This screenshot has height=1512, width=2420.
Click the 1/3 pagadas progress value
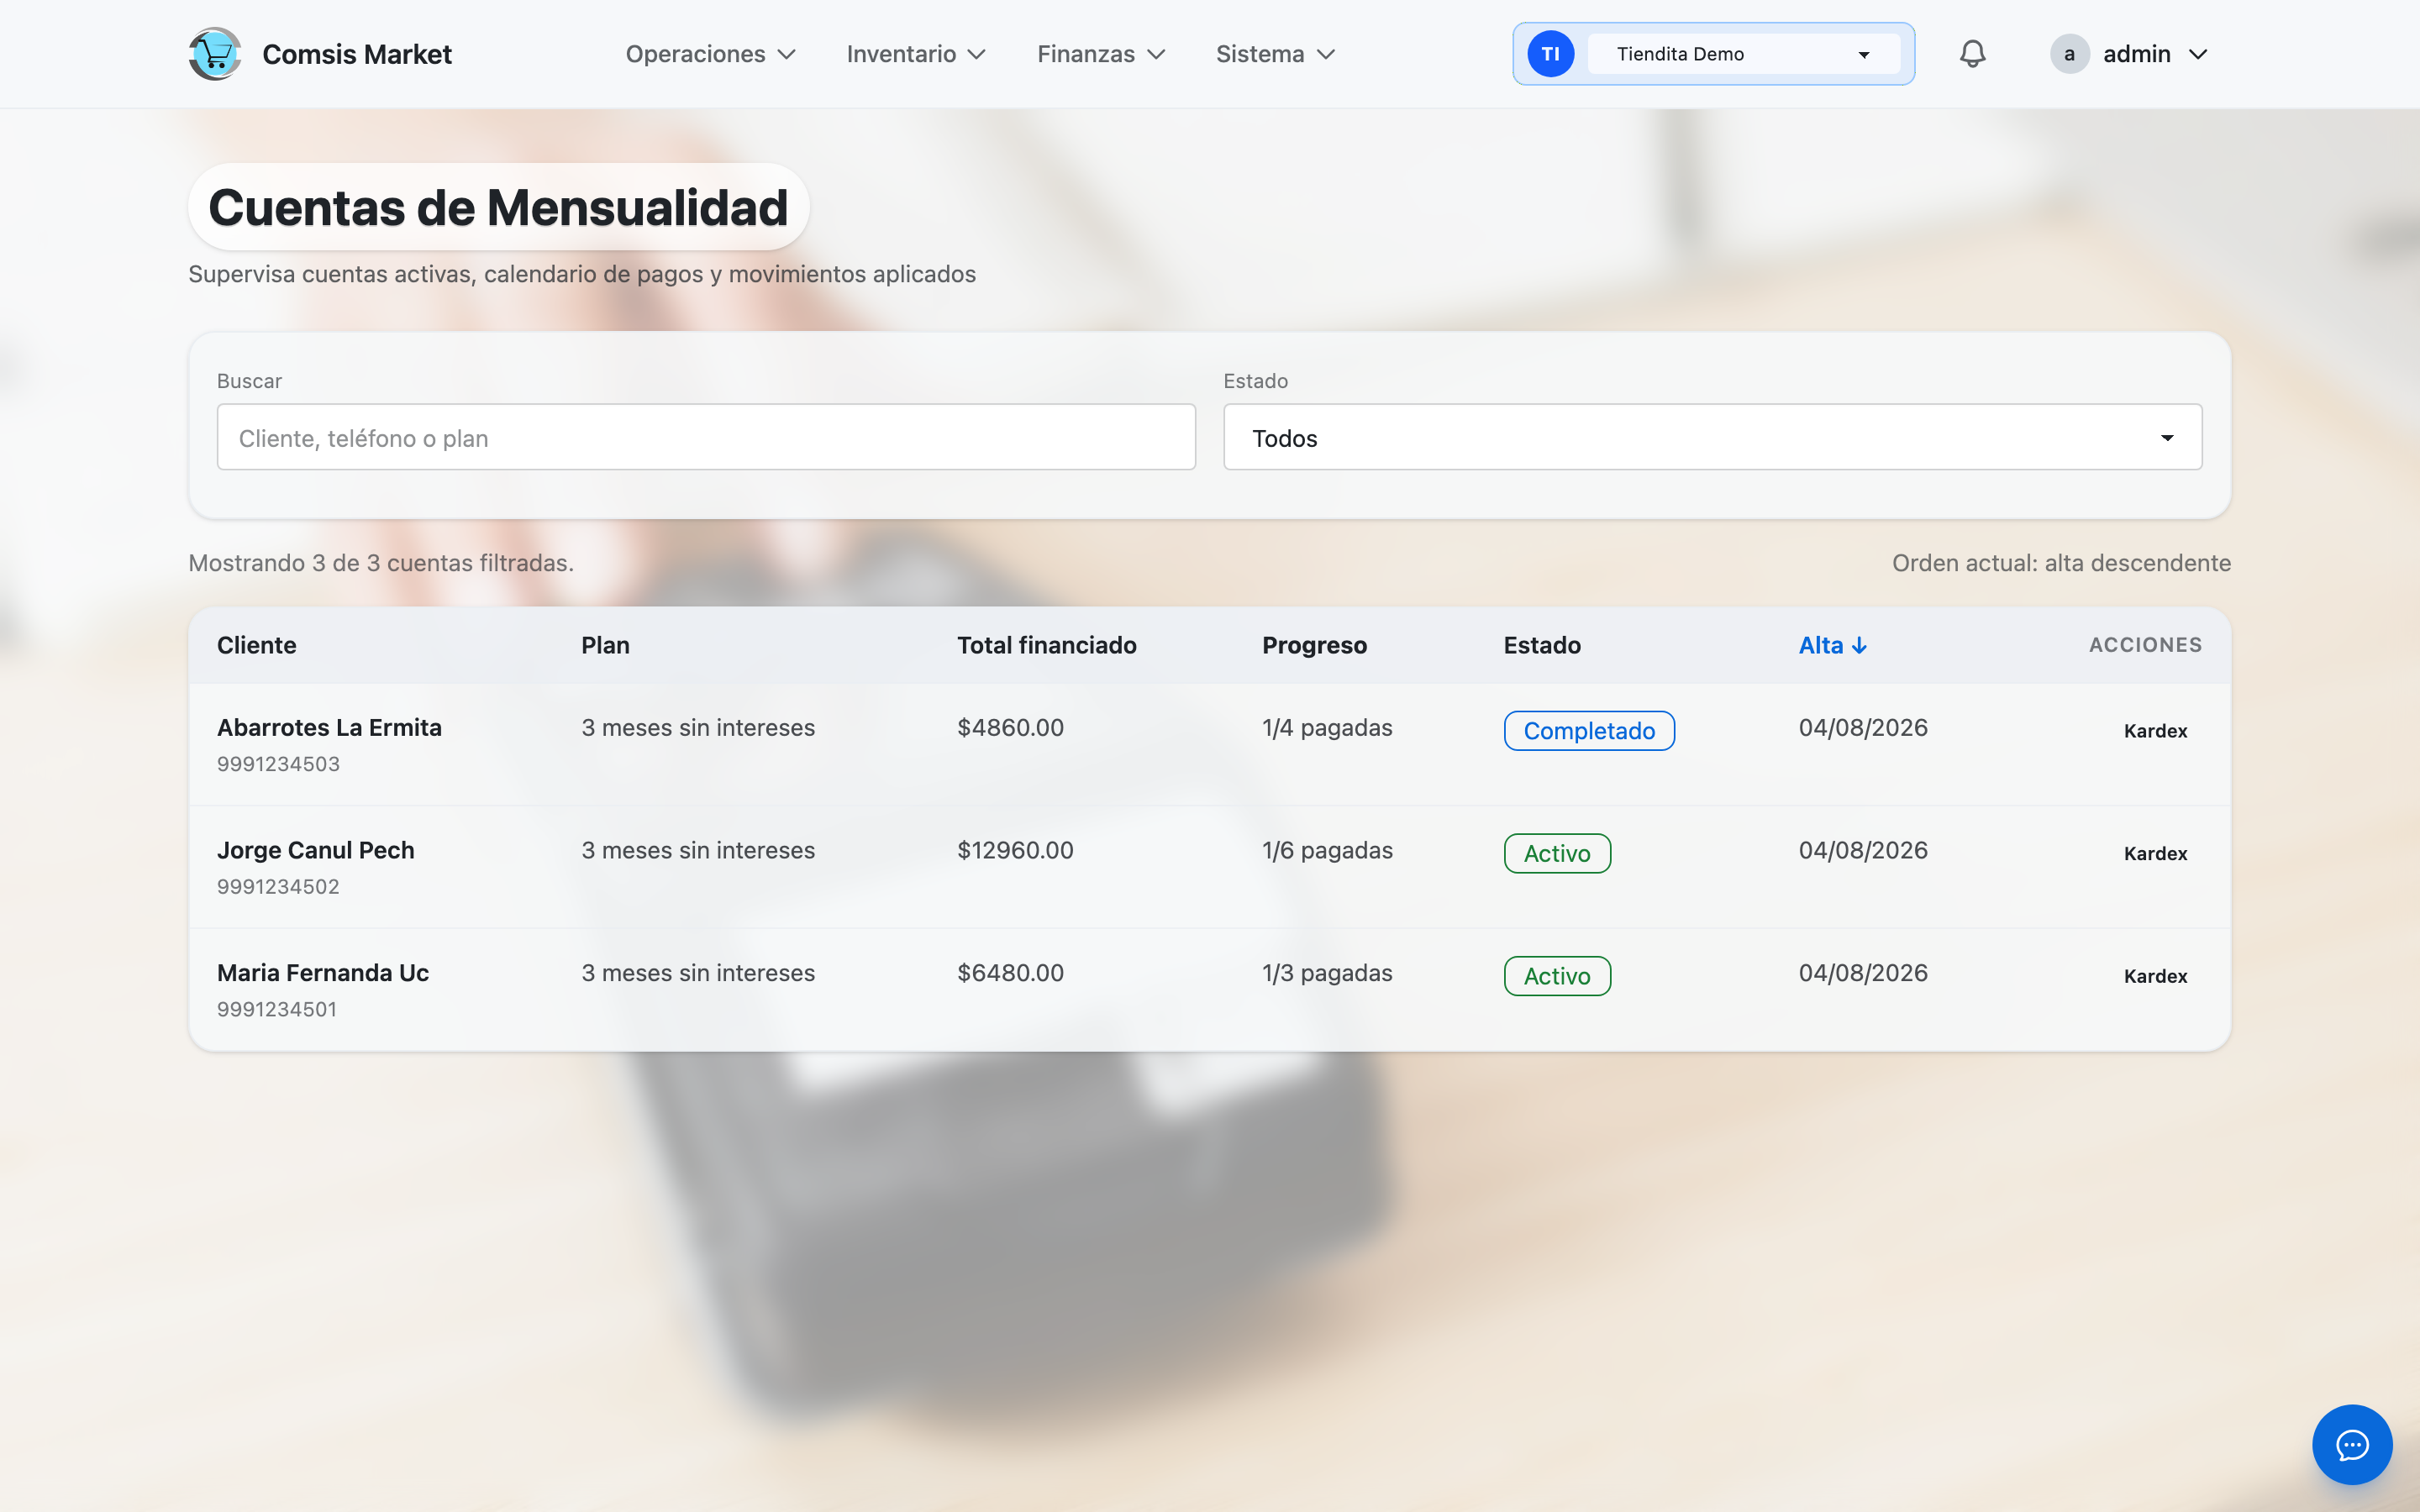tap(1327, 973)
